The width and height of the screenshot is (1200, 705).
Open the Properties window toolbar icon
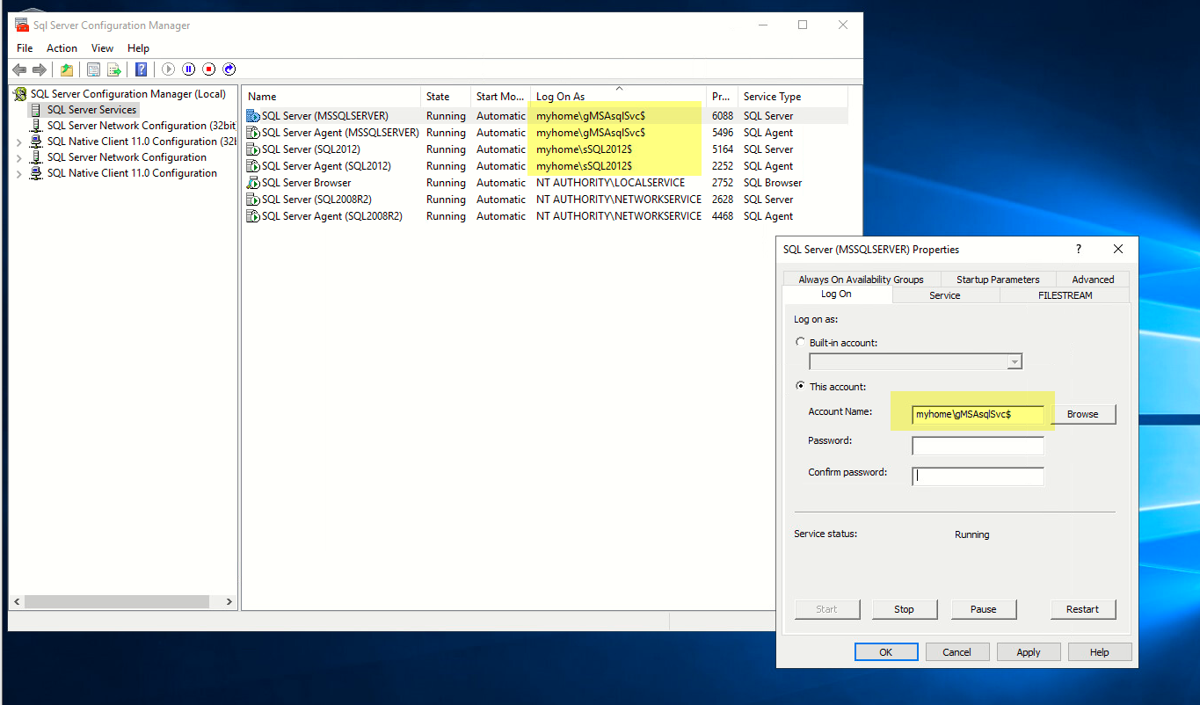pyautogui.click(x=93, y=69)
